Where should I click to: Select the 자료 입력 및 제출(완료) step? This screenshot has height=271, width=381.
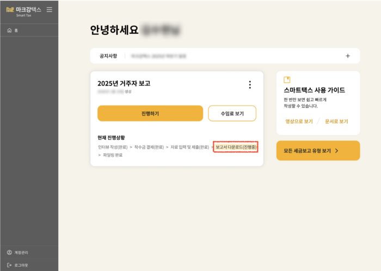(189, 147)
